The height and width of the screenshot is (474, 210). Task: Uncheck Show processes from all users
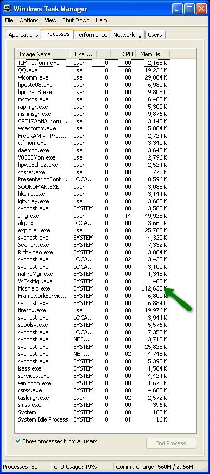click(x=18, y=441)
